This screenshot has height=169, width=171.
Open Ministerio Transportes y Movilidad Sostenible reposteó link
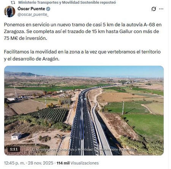click(x=67, y=2)
